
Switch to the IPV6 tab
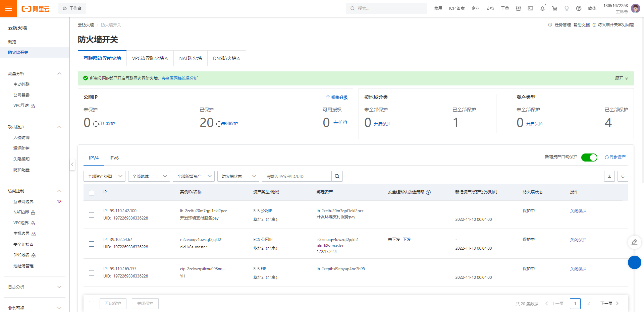114,158
